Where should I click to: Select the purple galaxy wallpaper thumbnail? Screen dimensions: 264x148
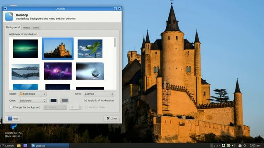point(58,71)
